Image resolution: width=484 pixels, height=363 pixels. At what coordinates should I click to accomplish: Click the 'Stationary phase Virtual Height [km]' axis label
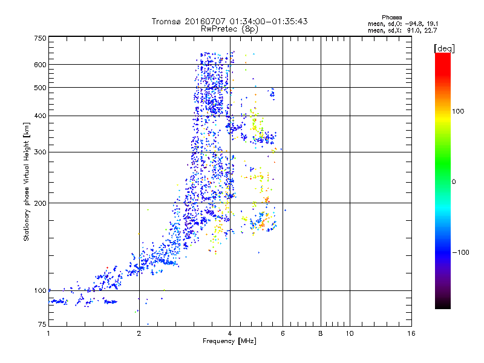click(27, 182)
